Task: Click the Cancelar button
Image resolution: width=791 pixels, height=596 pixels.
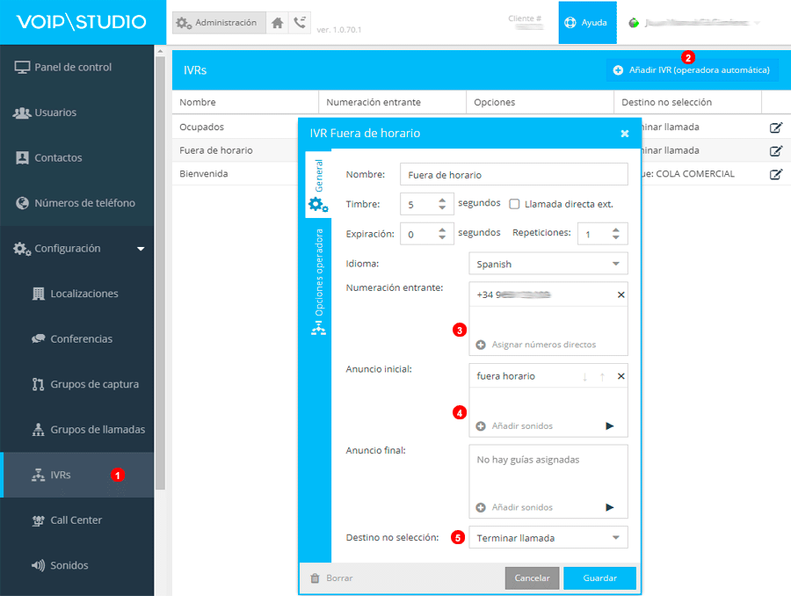Action: tap(532, 578)
